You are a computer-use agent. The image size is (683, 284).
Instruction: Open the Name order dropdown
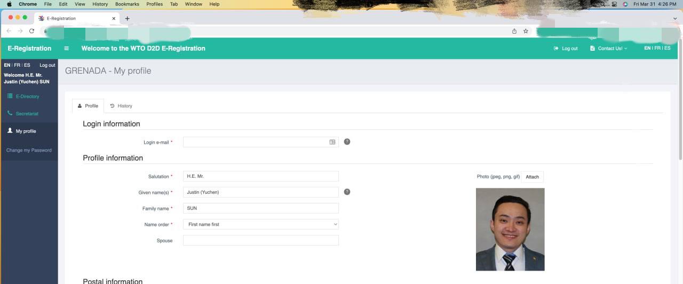pos(261,224)
